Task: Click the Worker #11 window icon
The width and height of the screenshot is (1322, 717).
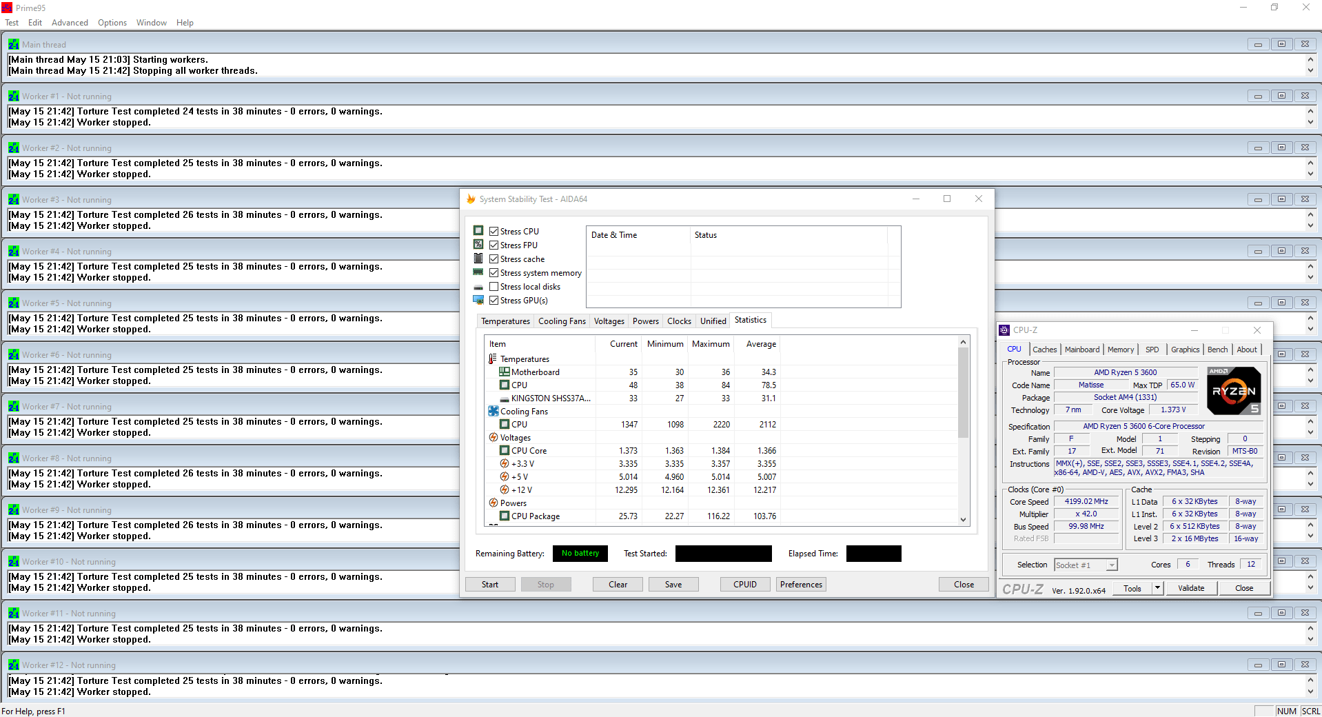Action: 14,613
